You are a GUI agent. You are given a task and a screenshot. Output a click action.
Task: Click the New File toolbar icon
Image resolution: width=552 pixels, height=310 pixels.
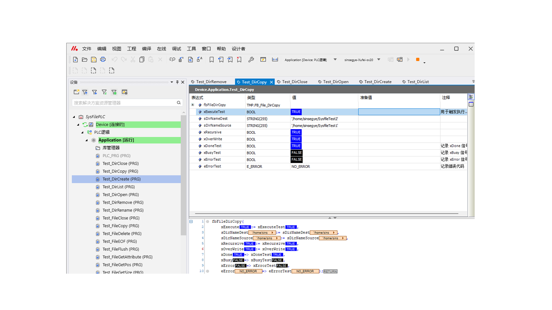click(75, 59)
